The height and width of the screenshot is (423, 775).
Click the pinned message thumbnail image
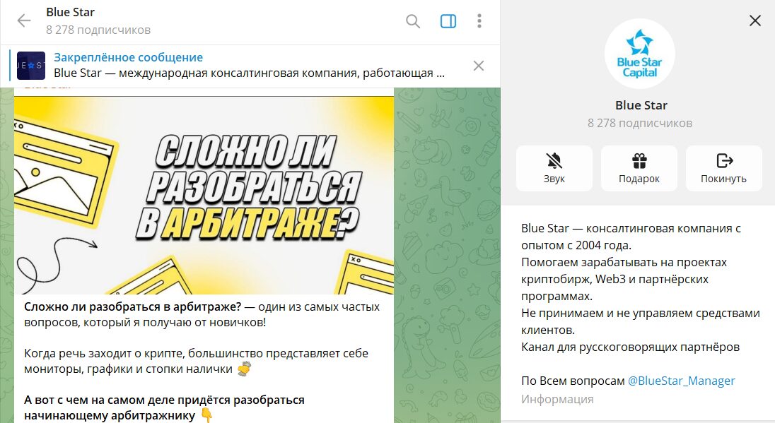point(31,66)
